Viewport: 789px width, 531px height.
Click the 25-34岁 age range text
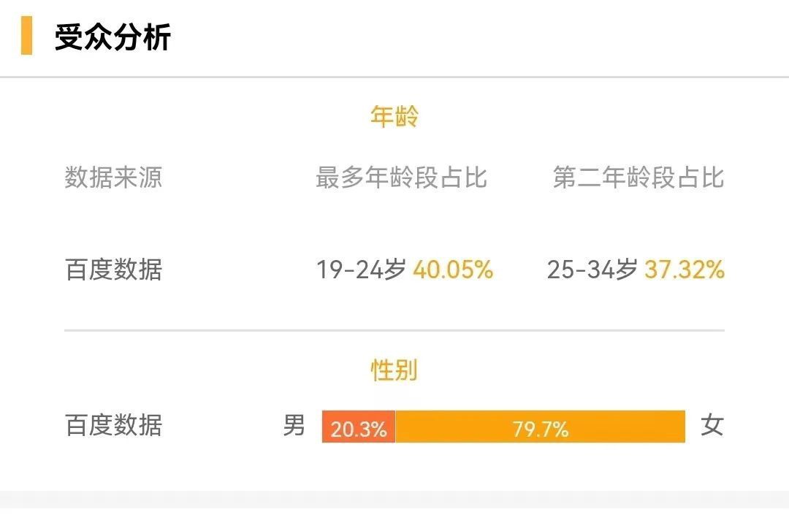click(x=592, y=270)
